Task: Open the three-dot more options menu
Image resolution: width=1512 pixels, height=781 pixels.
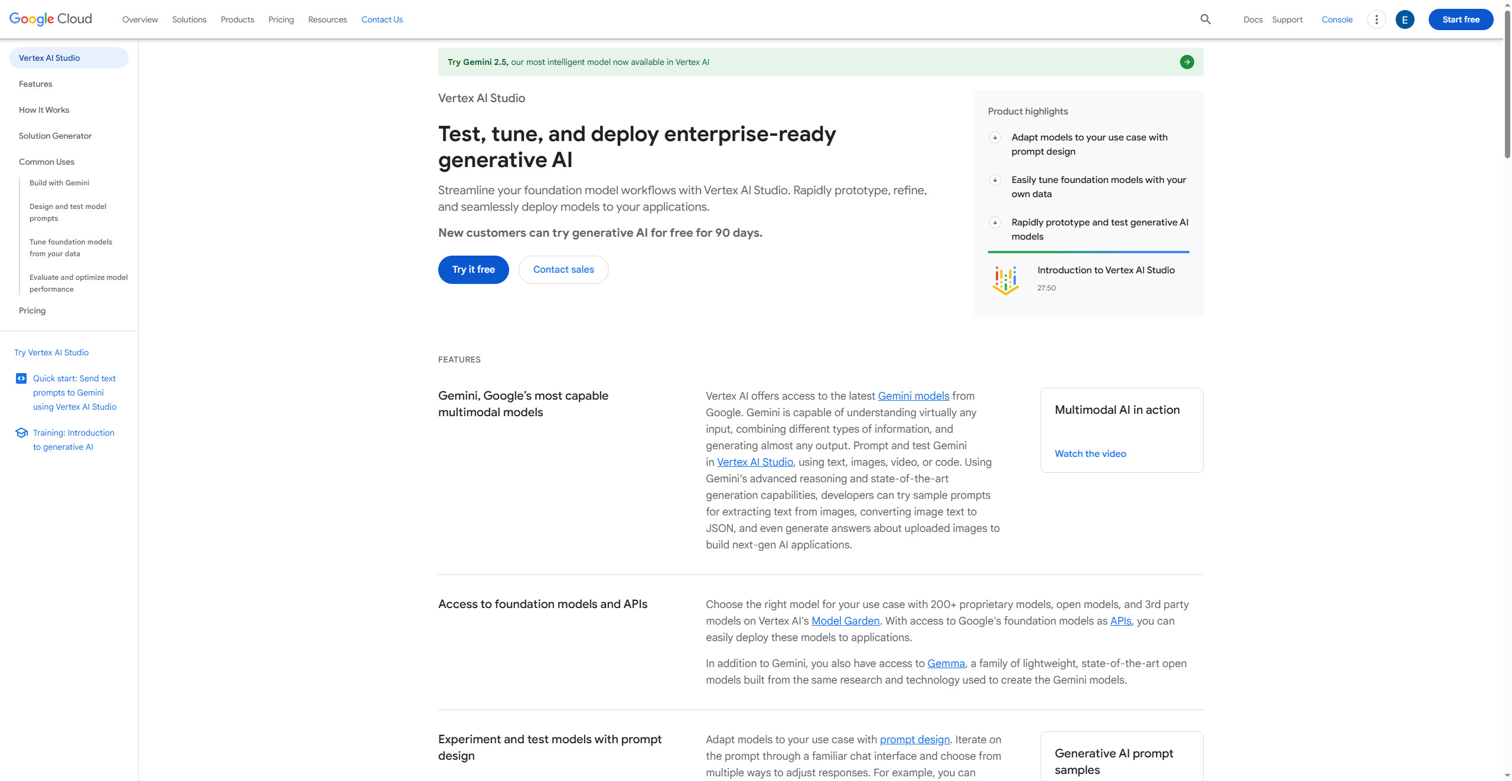Action: [x=1376, y=19]
